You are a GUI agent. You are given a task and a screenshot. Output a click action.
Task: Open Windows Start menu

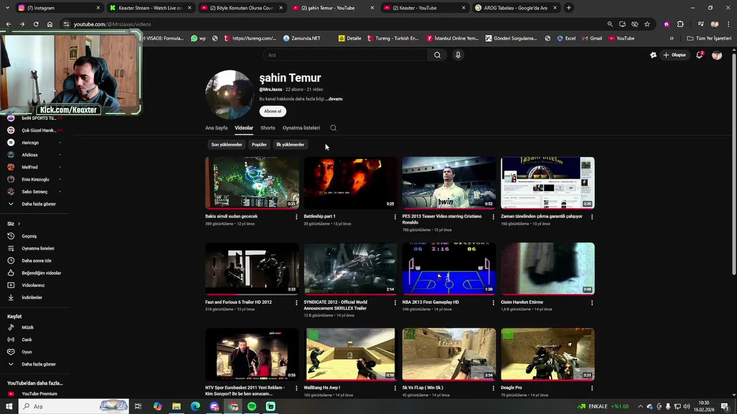pyautogui.click(x=9, y=407)
